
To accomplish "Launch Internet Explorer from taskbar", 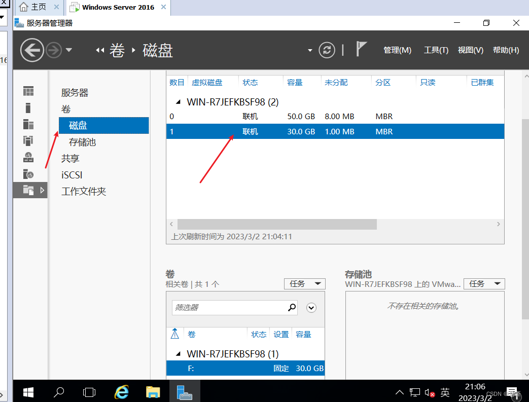I will coord(121,392).
